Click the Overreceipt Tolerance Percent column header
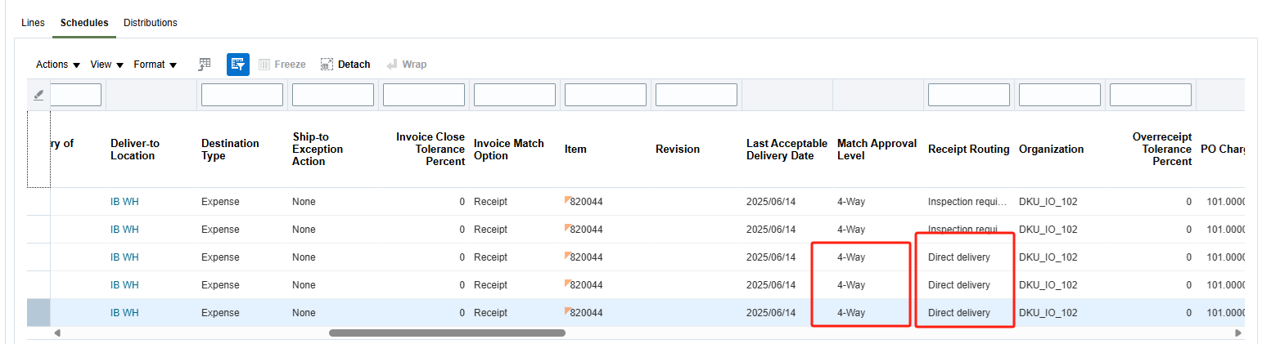The image size is (1262, 344). pos(1162,149)
